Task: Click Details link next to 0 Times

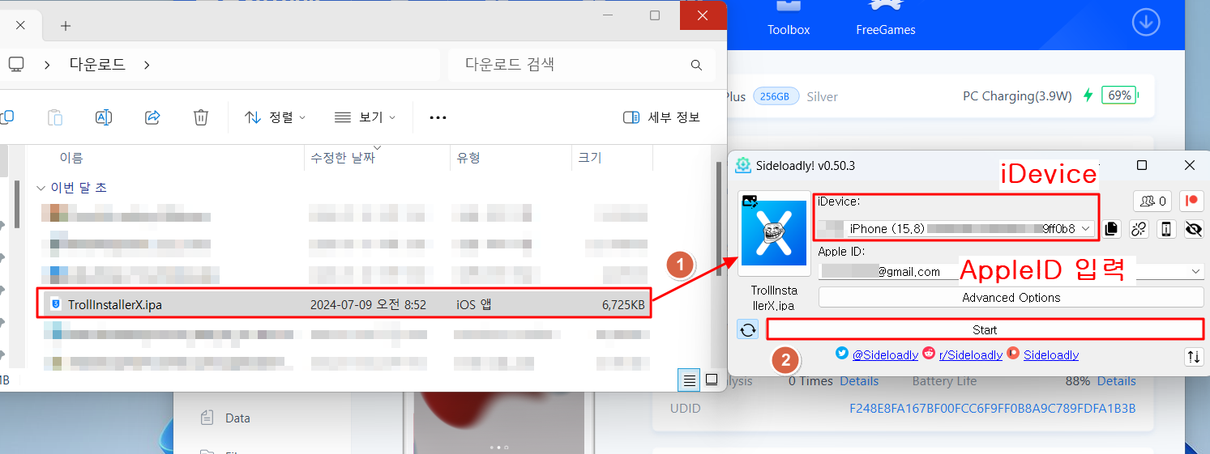Action: click(x=859, y=380)
